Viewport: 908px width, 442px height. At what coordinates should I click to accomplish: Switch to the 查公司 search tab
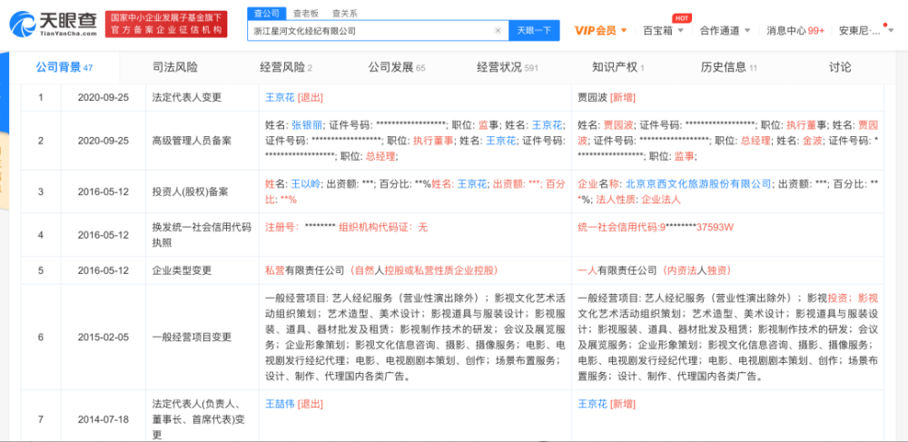point(267,13)
